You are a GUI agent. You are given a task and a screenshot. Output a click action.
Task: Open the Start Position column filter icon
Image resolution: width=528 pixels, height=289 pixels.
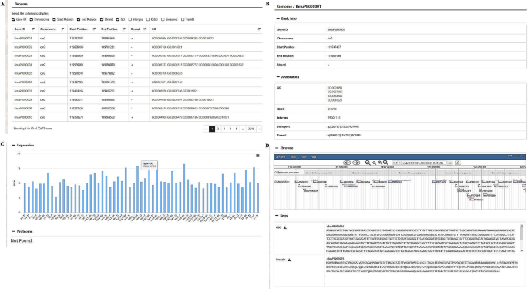94,29
